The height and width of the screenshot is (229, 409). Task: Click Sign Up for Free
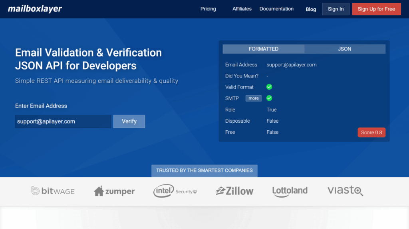click(x=376, y=9)
